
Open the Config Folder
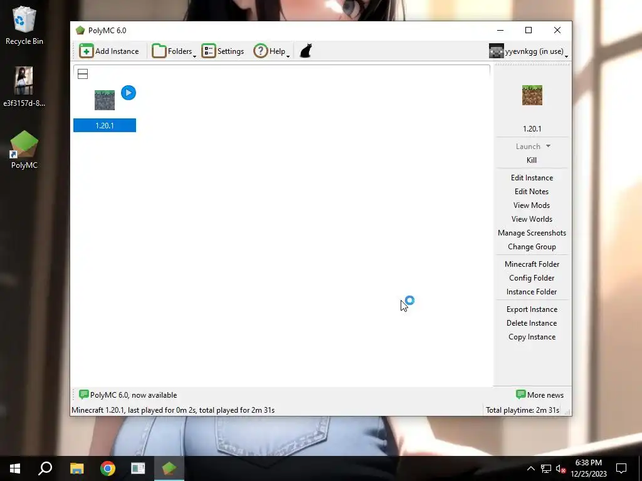[532, 278]
